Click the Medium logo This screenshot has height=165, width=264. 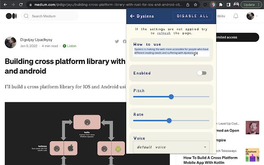click(x=11, y=16)
